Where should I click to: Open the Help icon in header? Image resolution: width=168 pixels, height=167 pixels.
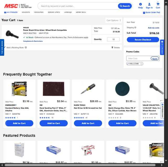pos(140,4)
